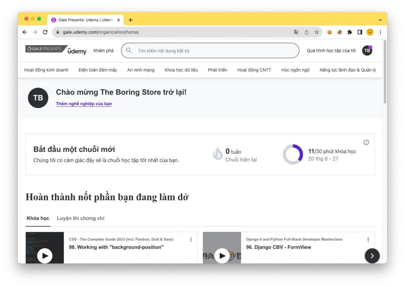Open a new tab with plus button
The image size is (405, 287).
(x=131, y=20)
